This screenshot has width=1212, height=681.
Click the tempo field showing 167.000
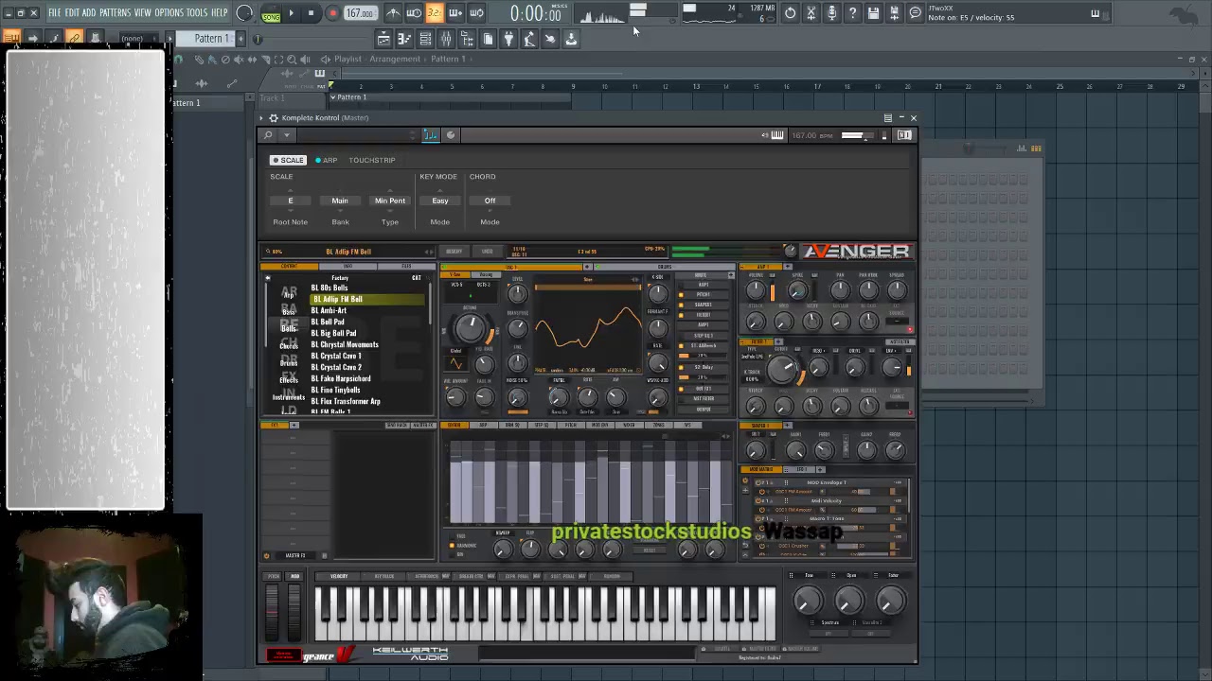pos(359,13)
